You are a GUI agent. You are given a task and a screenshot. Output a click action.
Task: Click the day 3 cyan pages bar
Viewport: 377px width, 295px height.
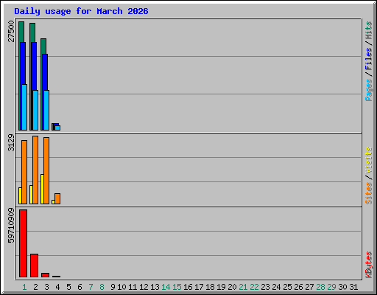[x=46, y=110]
